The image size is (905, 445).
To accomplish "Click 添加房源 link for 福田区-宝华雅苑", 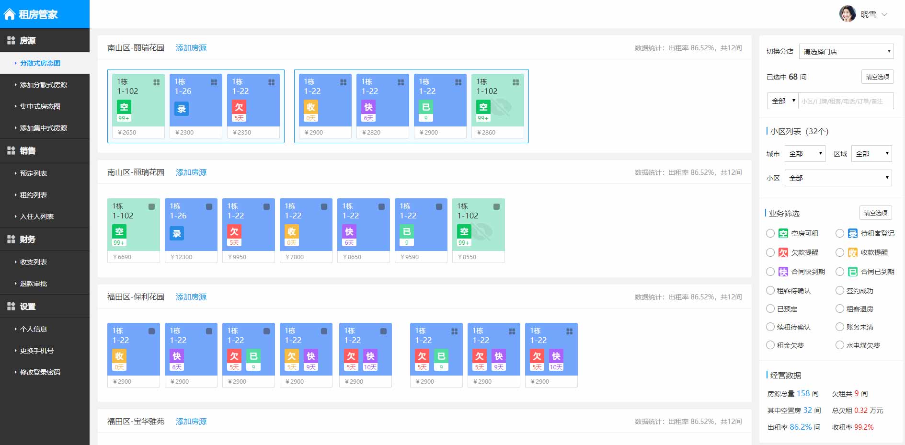I will tap(191, 422).
